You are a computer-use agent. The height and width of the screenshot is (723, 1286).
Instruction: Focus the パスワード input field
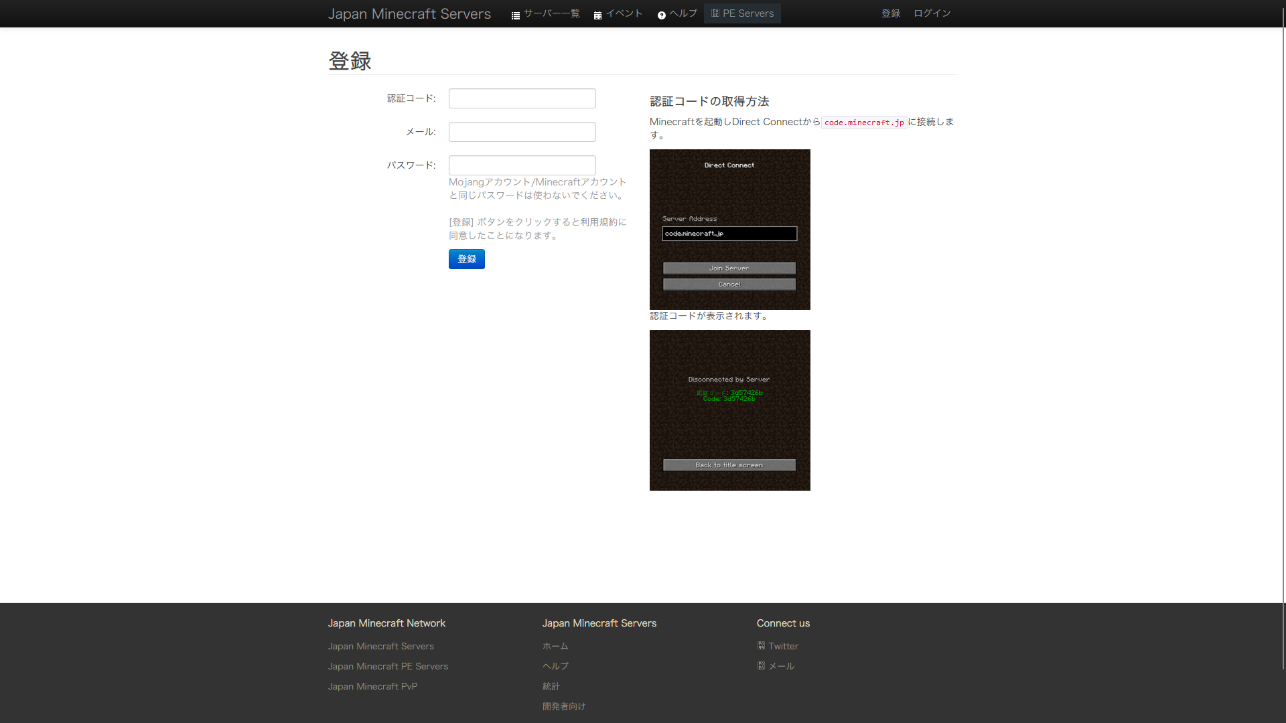[x=522, y=165]
